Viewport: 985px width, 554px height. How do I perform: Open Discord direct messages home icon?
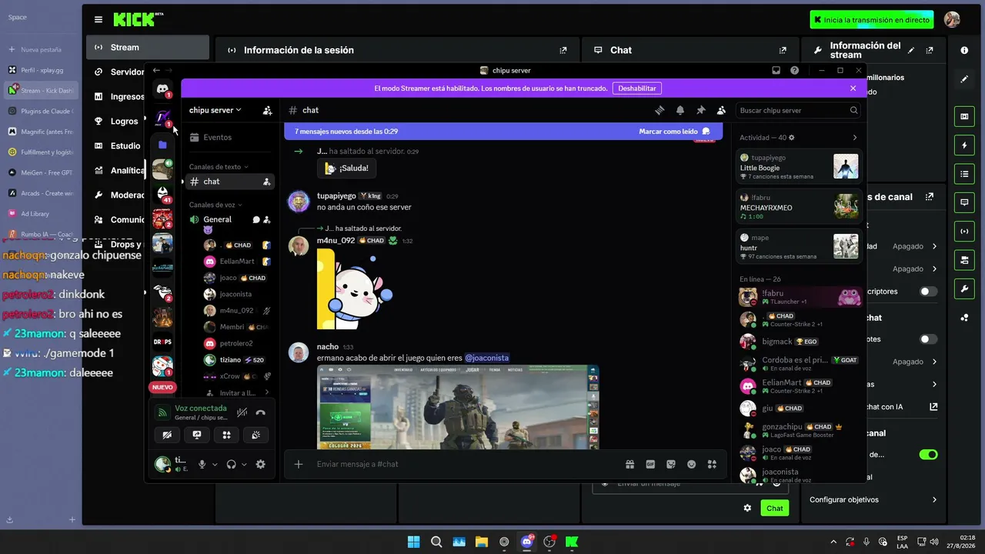click(x=162, y=89)
